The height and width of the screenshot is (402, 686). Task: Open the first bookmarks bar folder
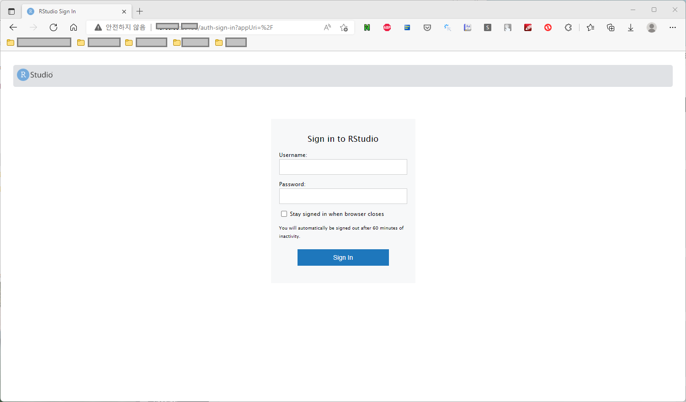point(39,43)
